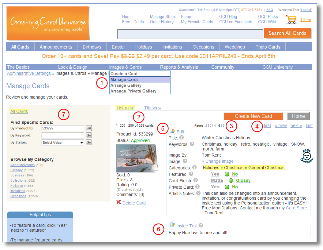Image resolution: width=323 pixels, height=250 pixels.
Task: Open help icon next to Artist's Notes
Action: coord(198,193)
